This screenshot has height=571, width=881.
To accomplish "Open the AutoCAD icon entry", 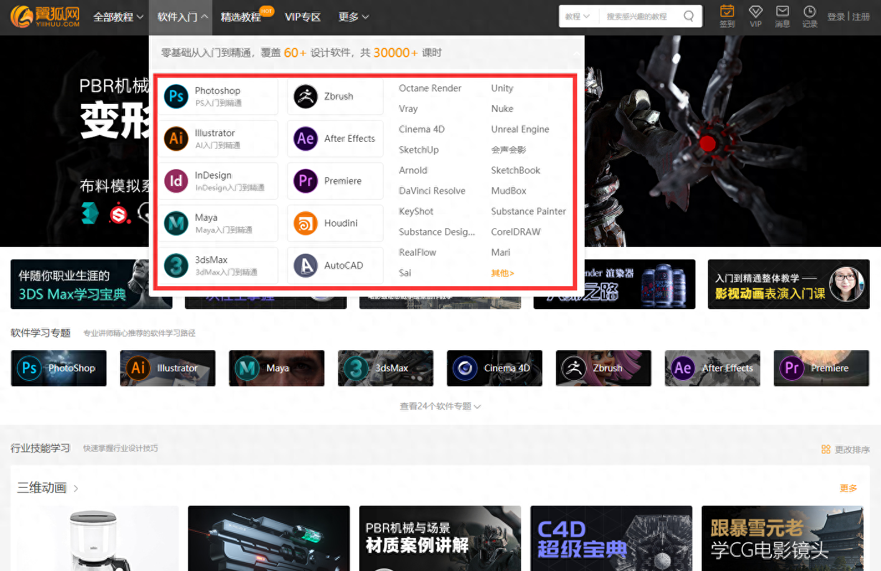I will [x=306, y=266].
